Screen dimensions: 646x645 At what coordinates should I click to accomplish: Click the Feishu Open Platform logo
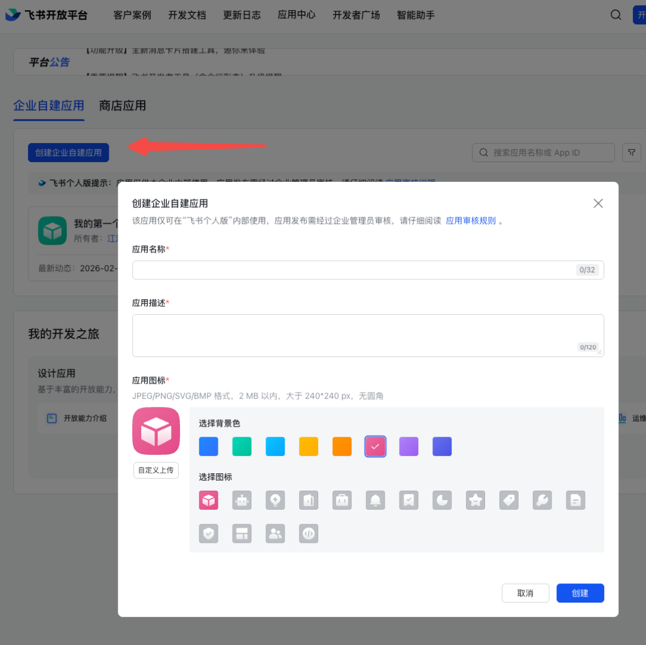point(46,15)
